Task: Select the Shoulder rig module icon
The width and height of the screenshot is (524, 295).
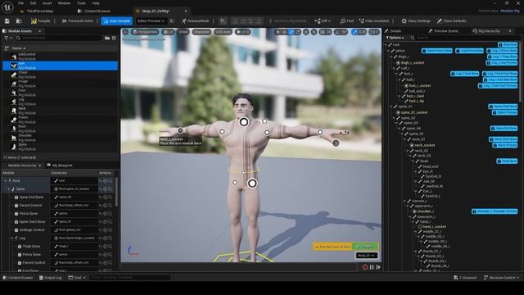Action: 14,138
